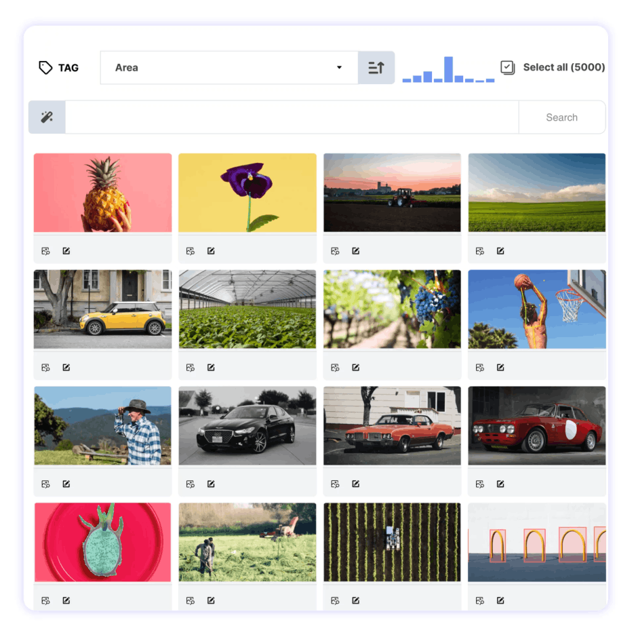Find similar images for dragon fruit photo
The width and height of the screenshot is (636, 637).
tap(45, 600)
